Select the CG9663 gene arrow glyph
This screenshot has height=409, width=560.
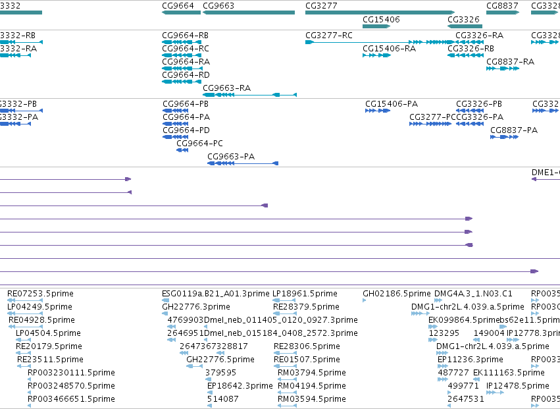pos(249,13)
